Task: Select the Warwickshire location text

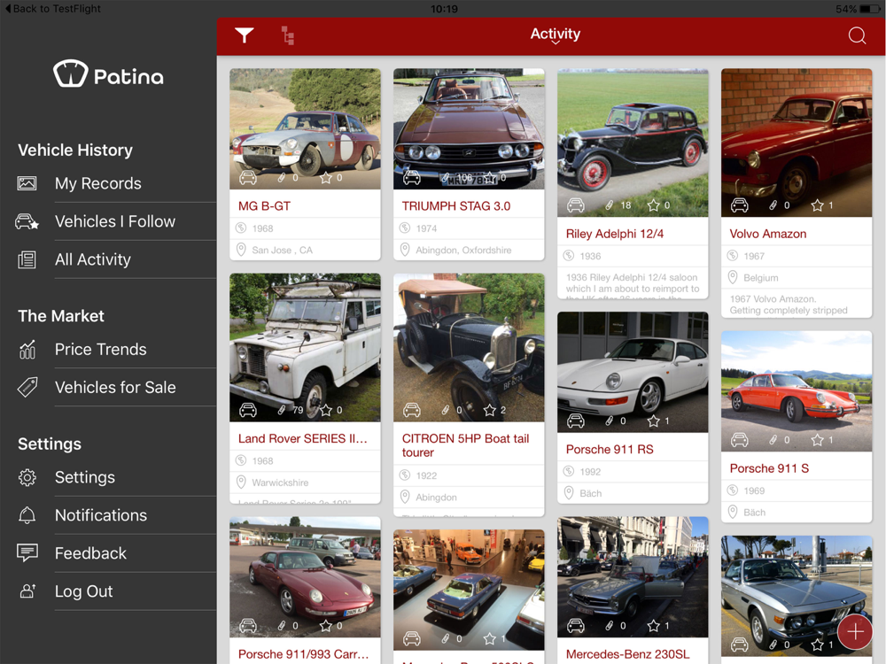Action: [280, 483]
